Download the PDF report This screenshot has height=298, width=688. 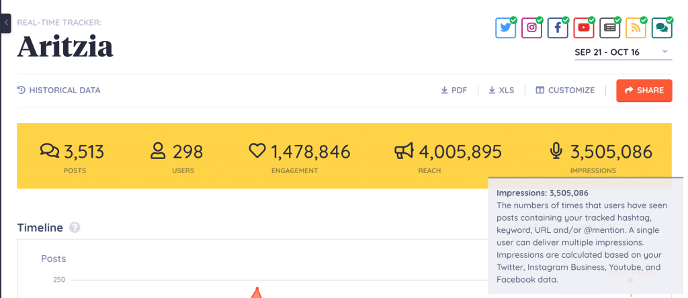[x=454, y=91]
